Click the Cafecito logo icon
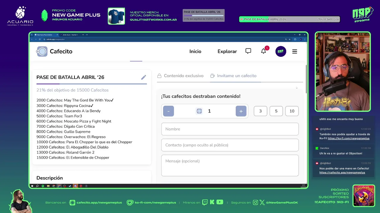The height and width of the screenshot is (213, 380). click(42, 51)
